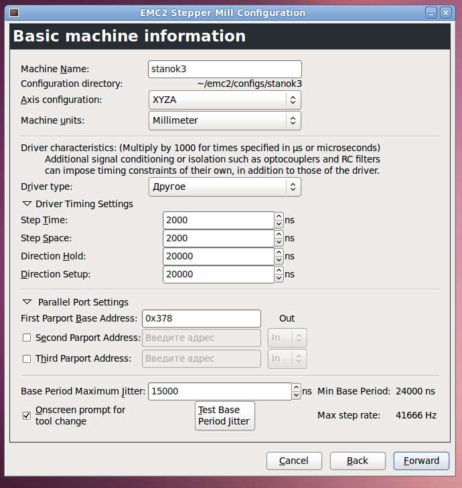Click the Min Base Period 24000 ns value
Viewport: 462px width, 488px height.
(x=415, y=391)
